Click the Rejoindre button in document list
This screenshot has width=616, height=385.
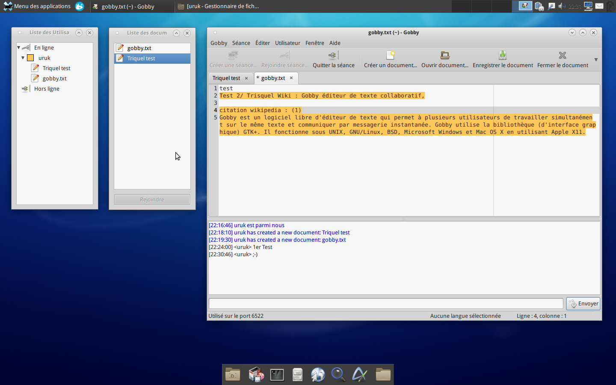point(152,200)
